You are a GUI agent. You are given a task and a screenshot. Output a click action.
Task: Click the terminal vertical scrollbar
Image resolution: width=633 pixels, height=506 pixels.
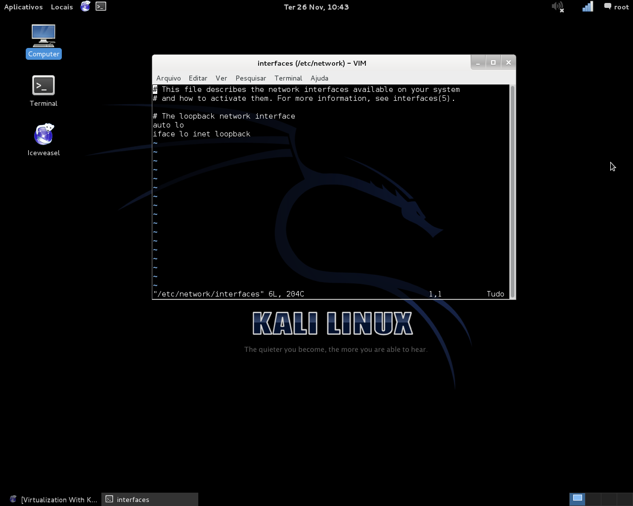tap(512, 191)
